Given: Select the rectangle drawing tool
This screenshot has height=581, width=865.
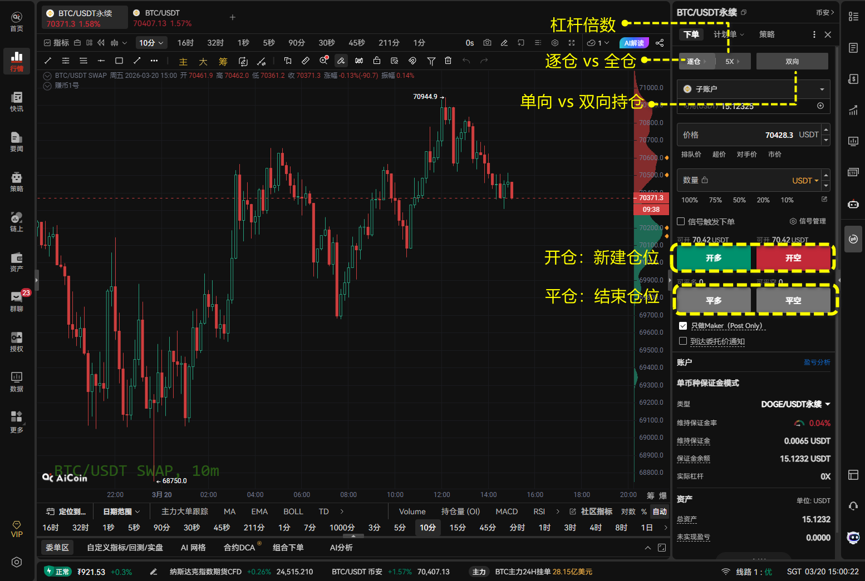Looking at the screenshot, I should (x=119, y=61).
